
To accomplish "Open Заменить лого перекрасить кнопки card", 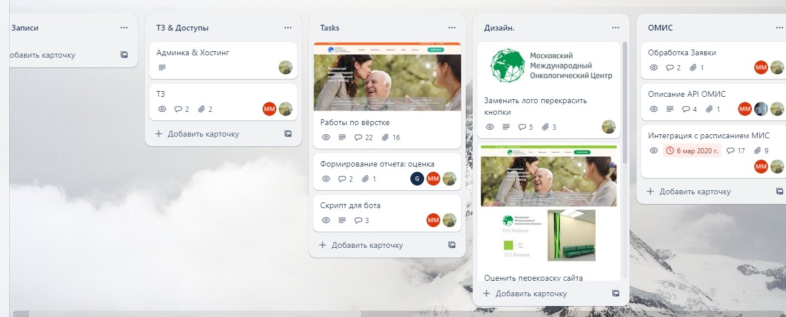I will tap(549, 90).
